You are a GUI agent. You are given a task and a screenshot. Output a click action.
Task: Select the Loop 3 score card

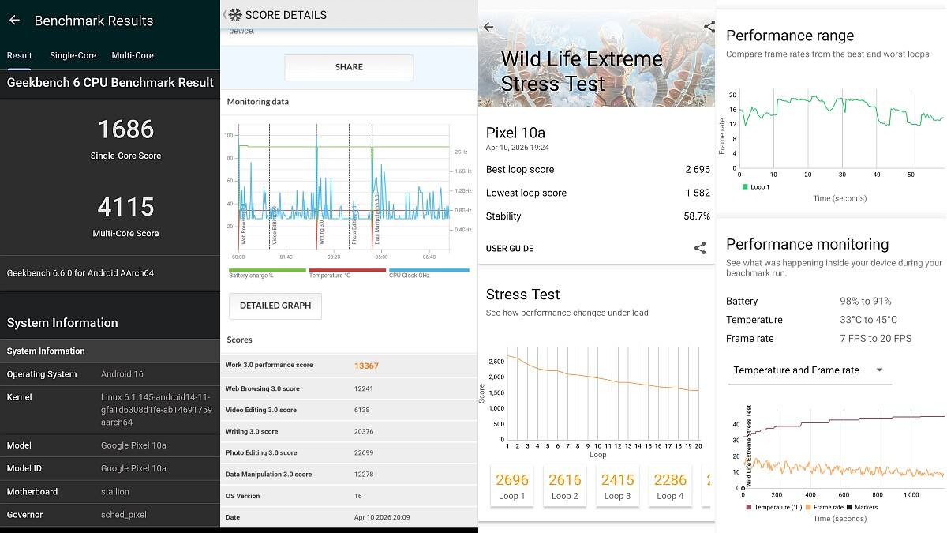[617, 486]
